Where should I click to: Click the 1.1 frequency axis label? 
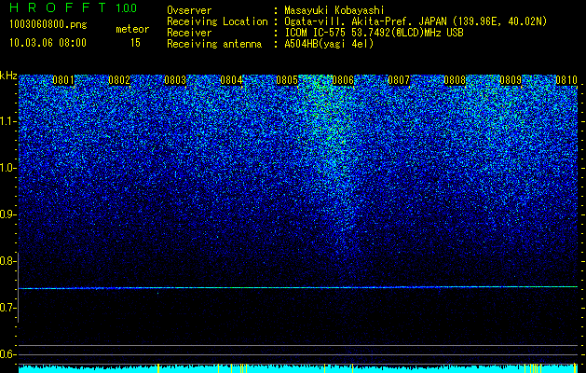[7, 121]
